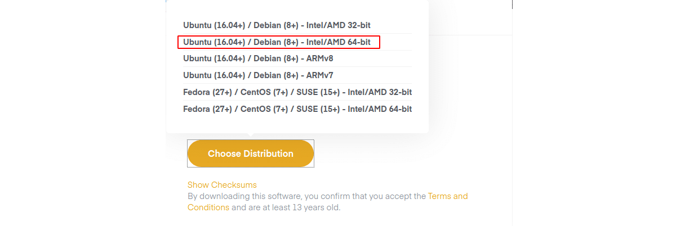Viewport: 676px width, 226px height.
Task: Read the software Terms and Conditions
Action: (x=448, y=196)
